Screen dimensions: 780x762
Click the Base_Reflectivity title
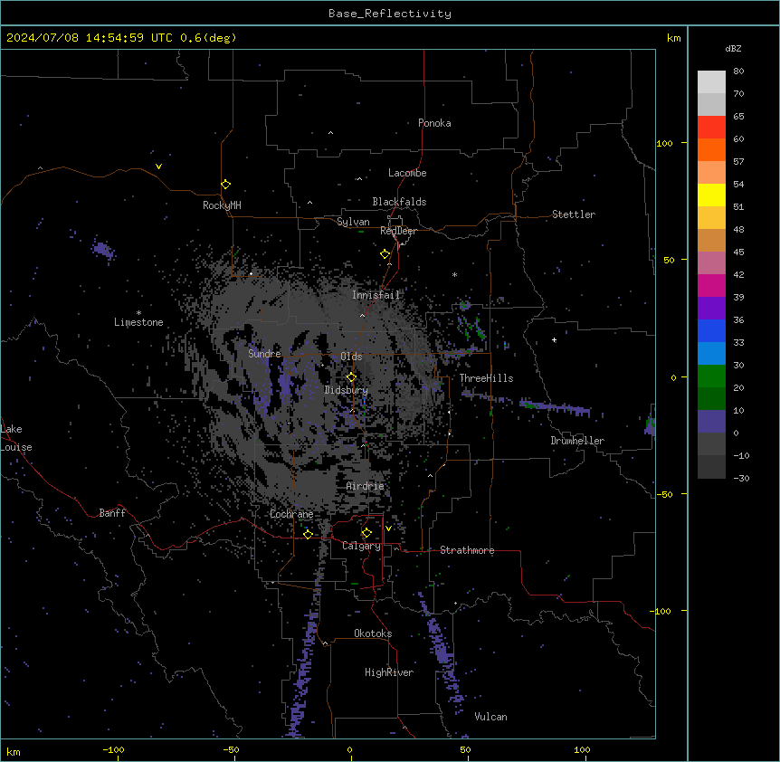tap(390, 14)
